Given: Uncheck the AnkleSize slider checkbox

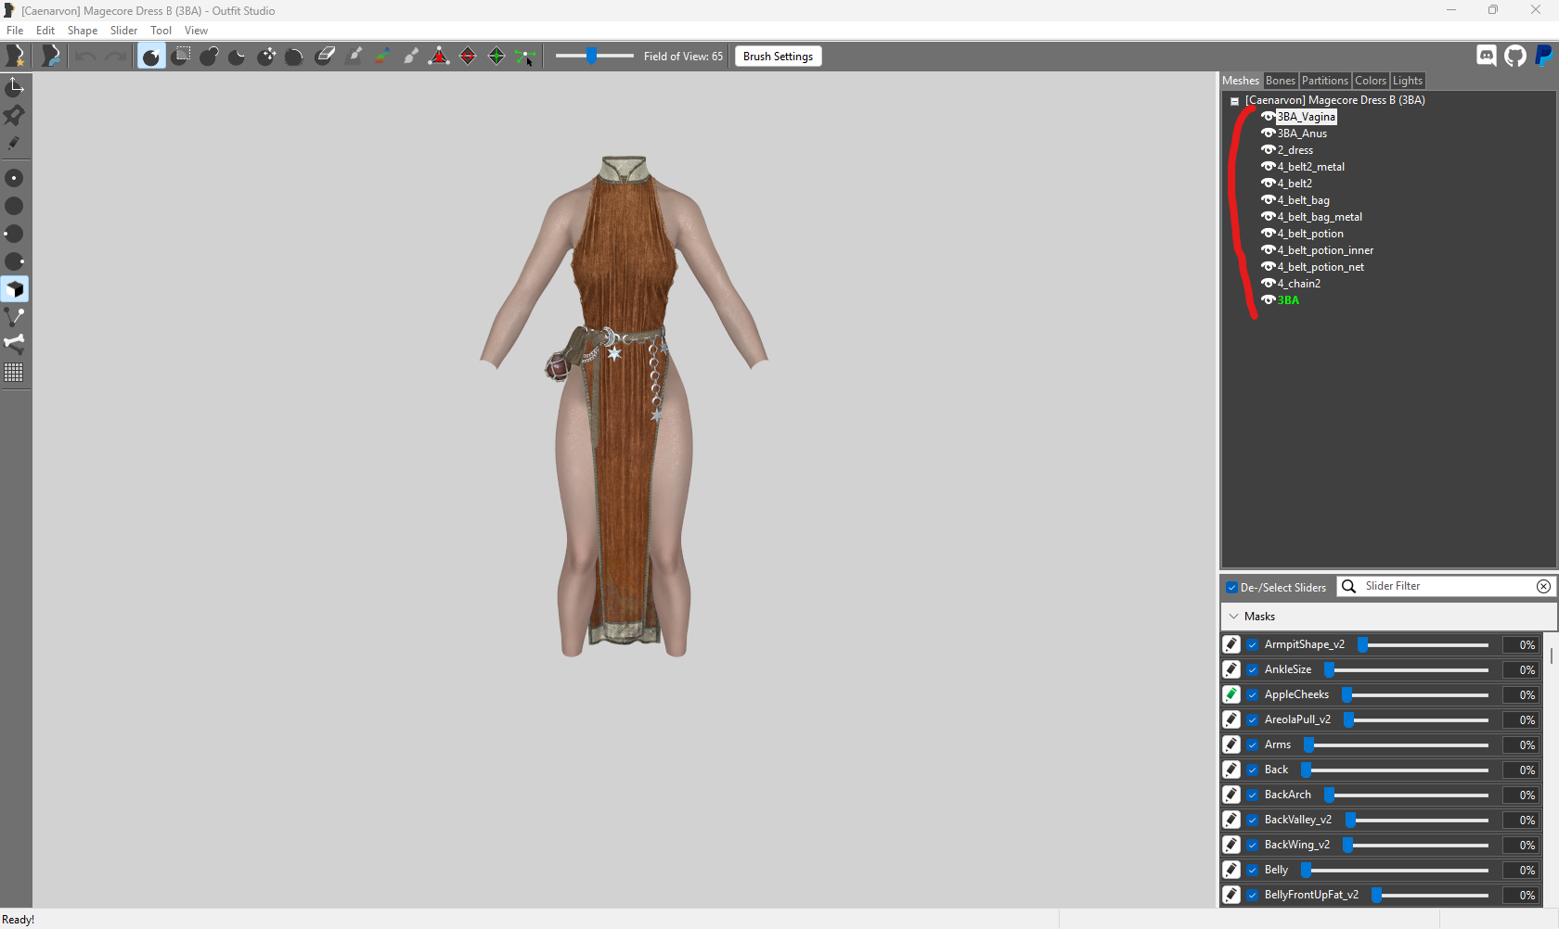Looking at the screenshot, I should tap(1253, 670).
